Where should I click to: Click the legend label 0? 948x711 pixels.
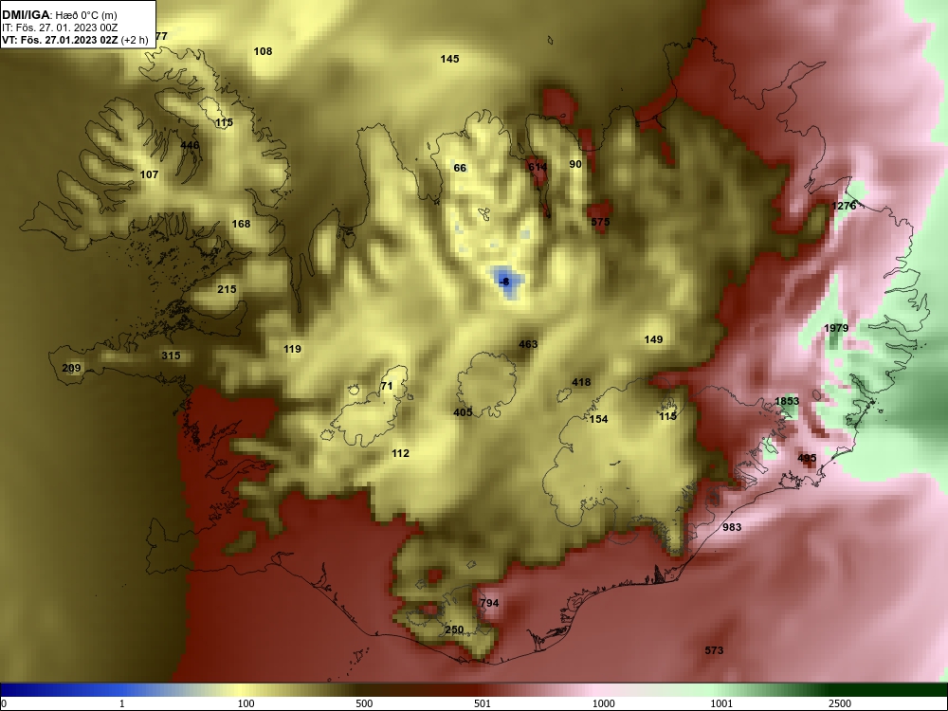(4, 703)
